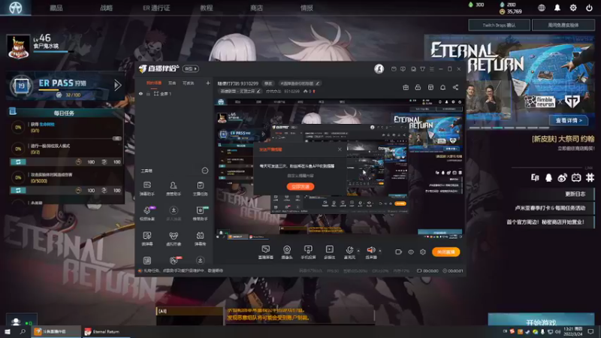Open Windows taskbar search

click(23, 331)
